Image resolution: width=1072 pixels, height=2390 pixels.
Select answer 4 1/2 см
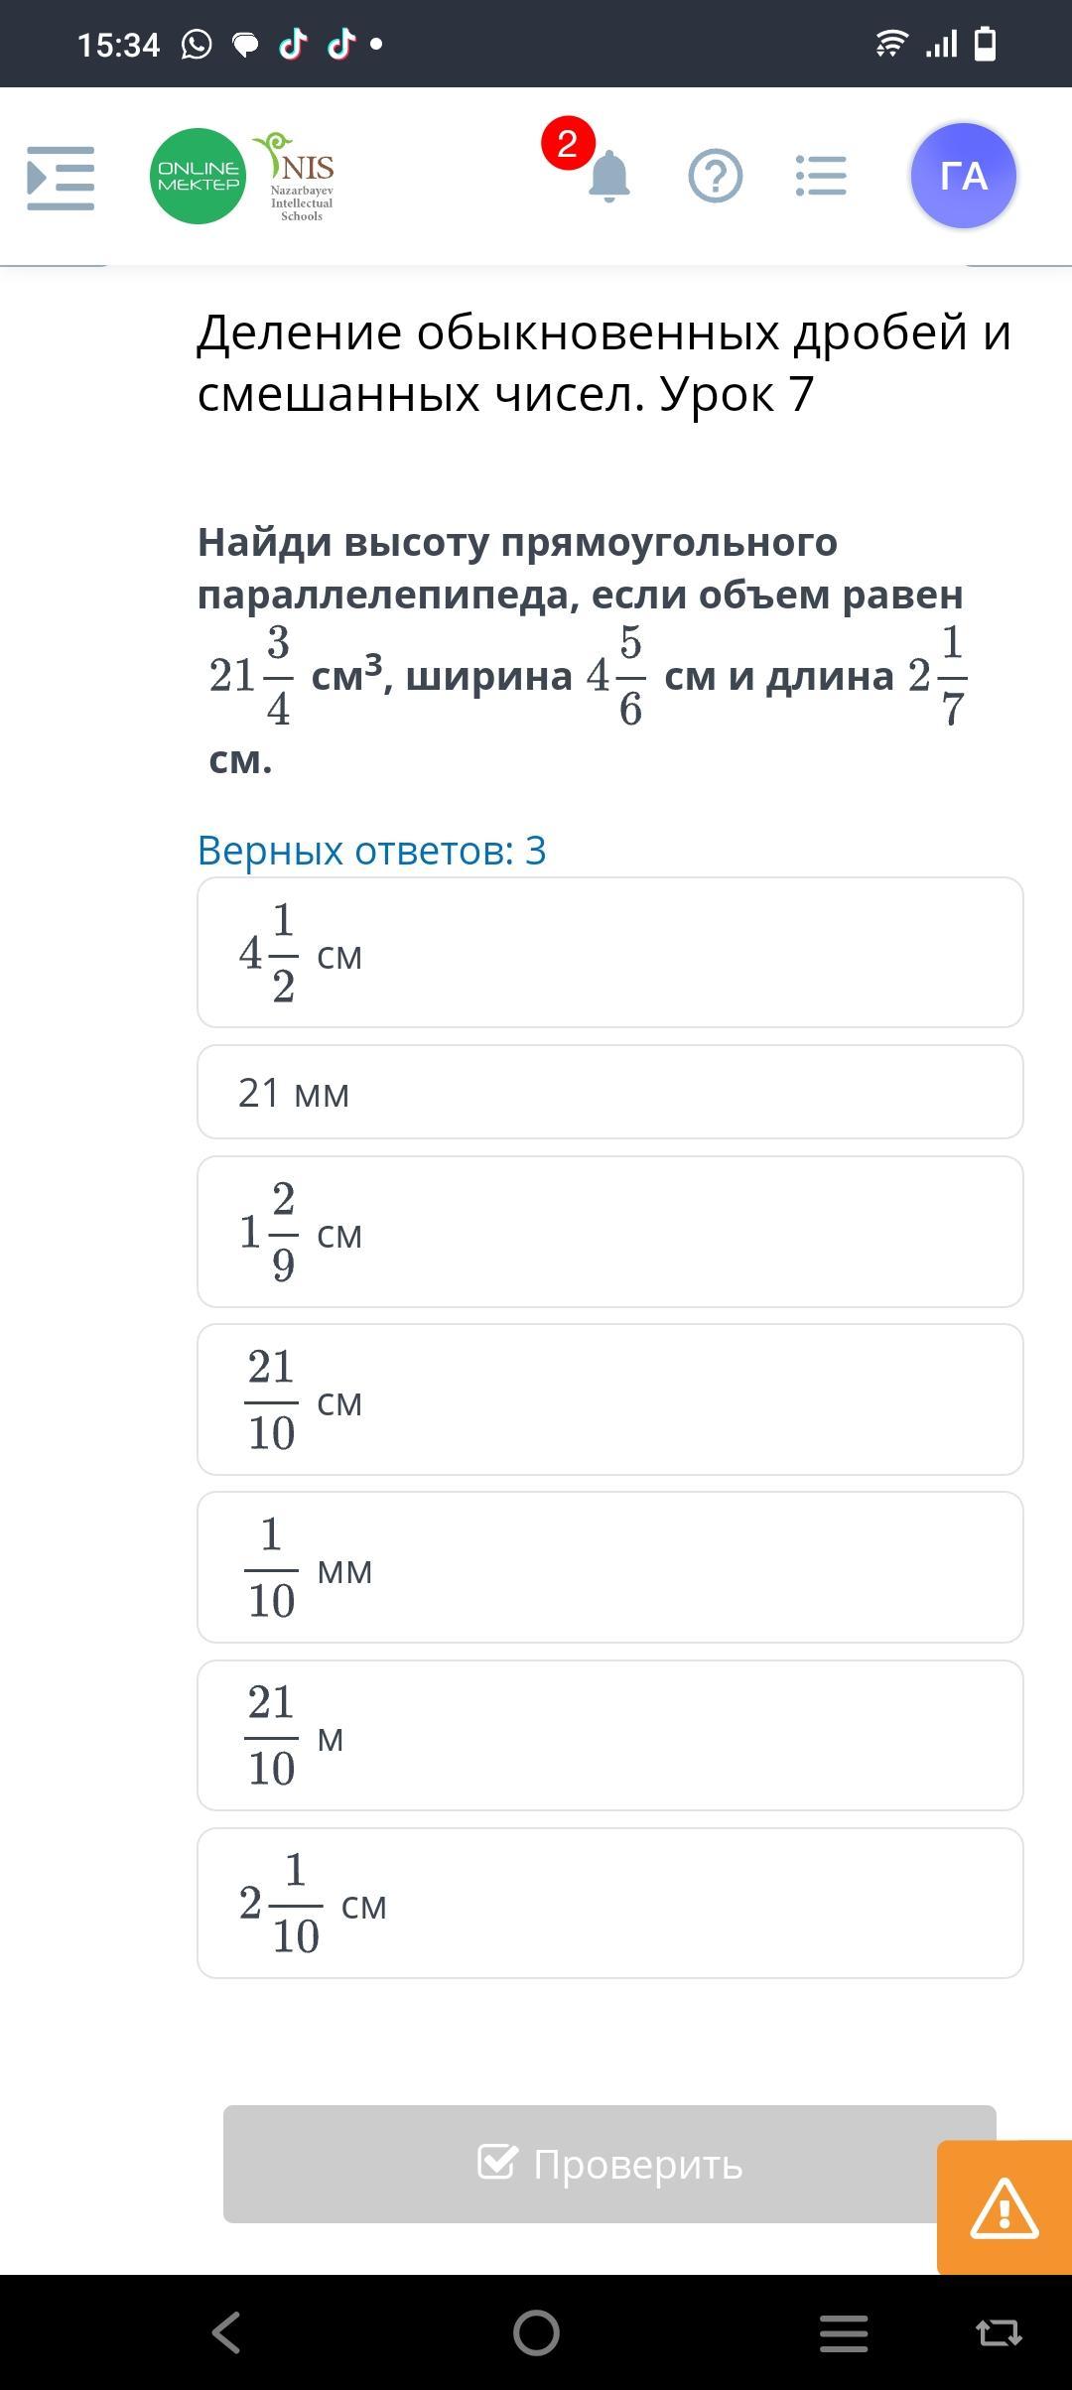click(x=610, y=953)
